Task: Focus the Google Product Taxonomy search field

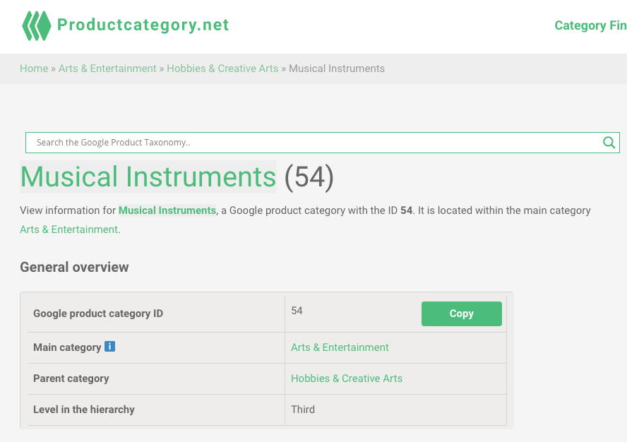Action: click(316, 143)
